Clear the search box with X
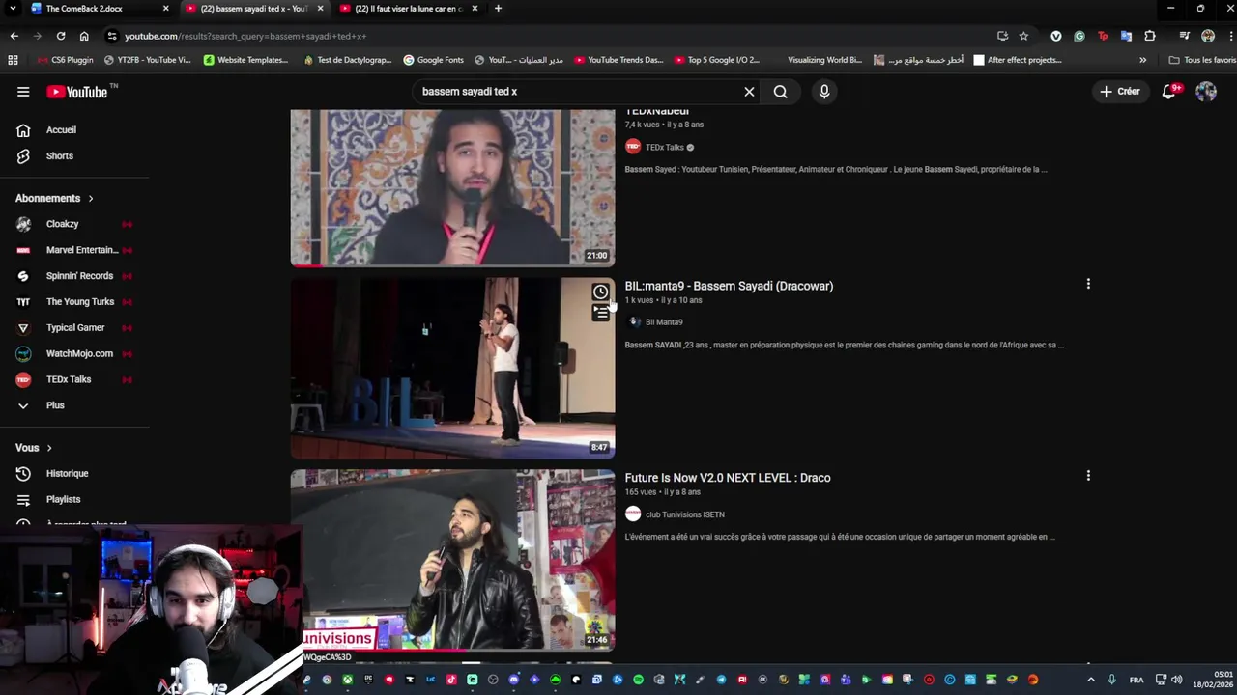Image resolution: width=1237 pixels, height=695 pixels. click(749, 92)
